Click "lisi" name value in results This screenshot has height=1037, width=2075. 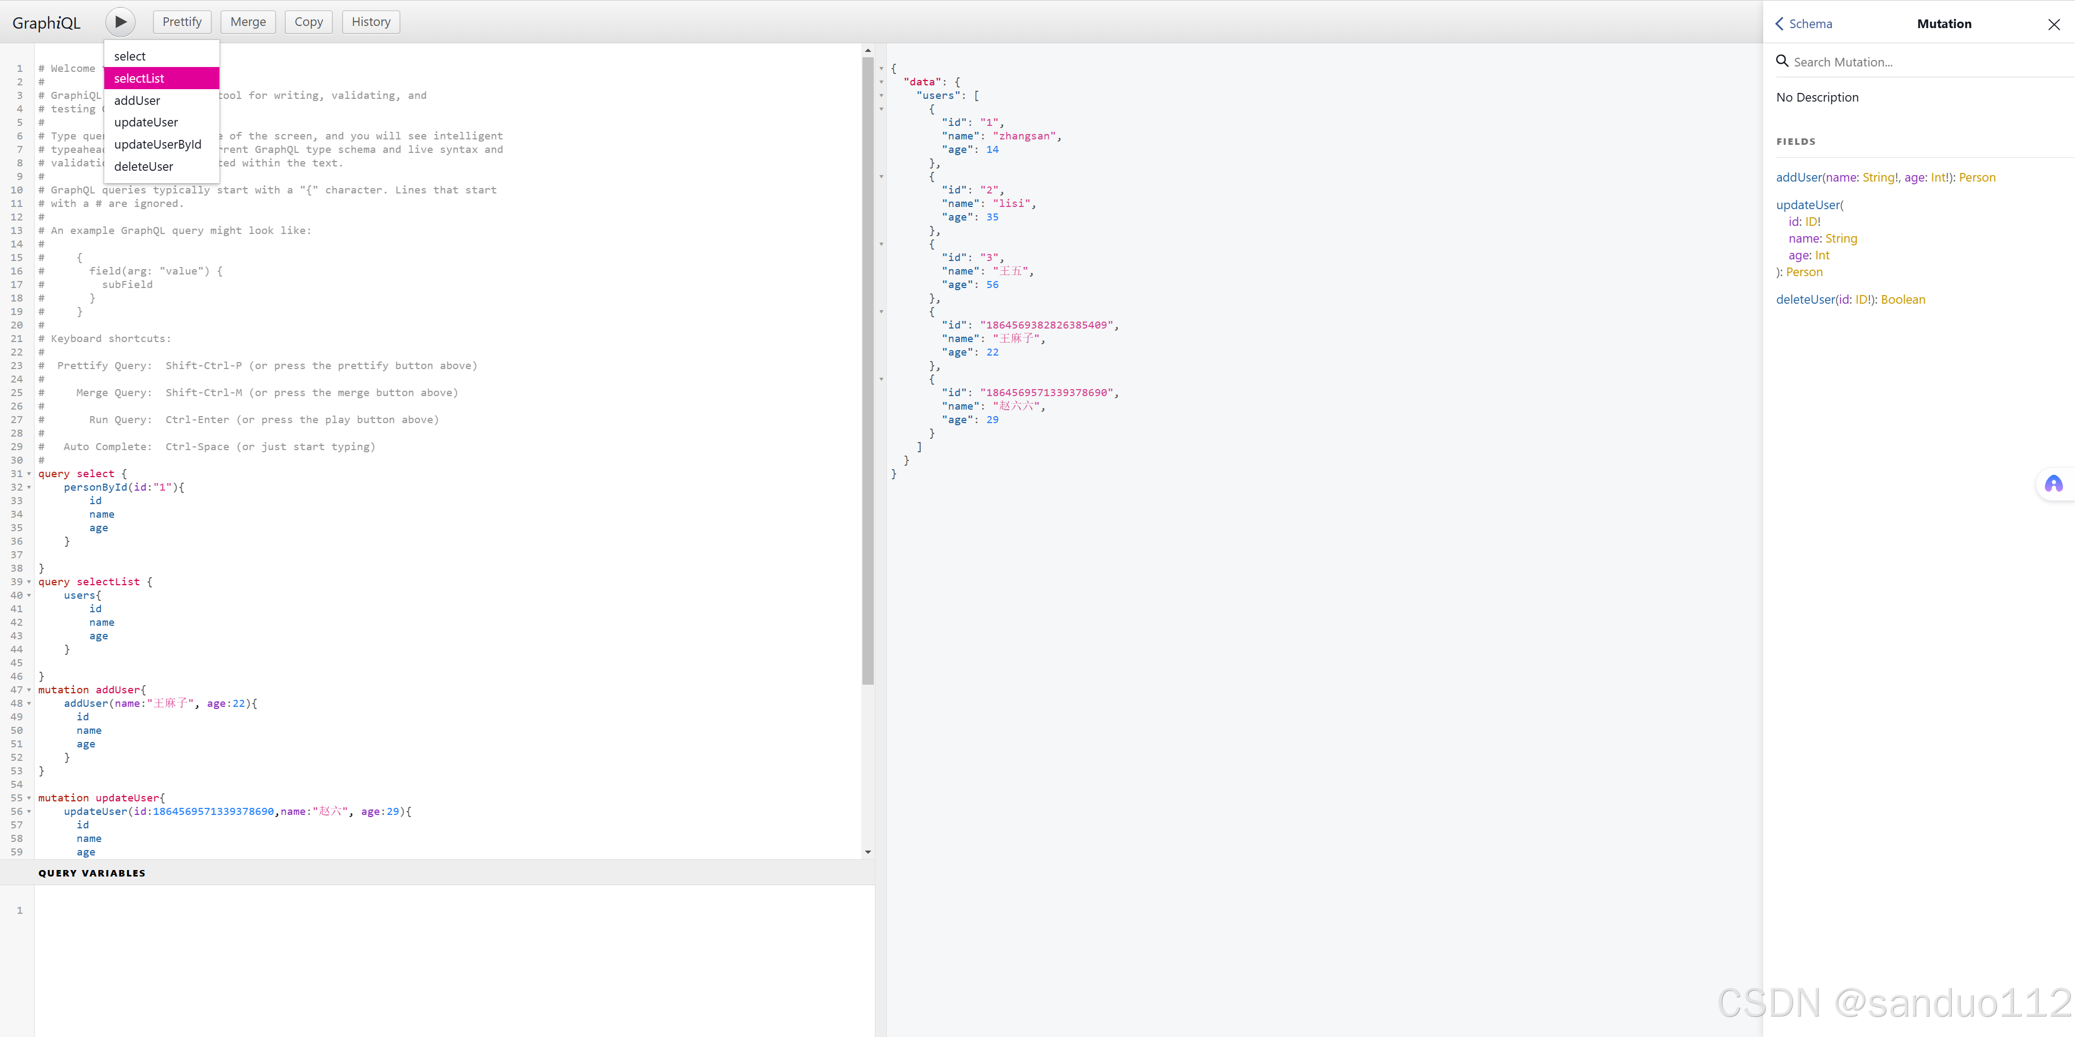1012,204
